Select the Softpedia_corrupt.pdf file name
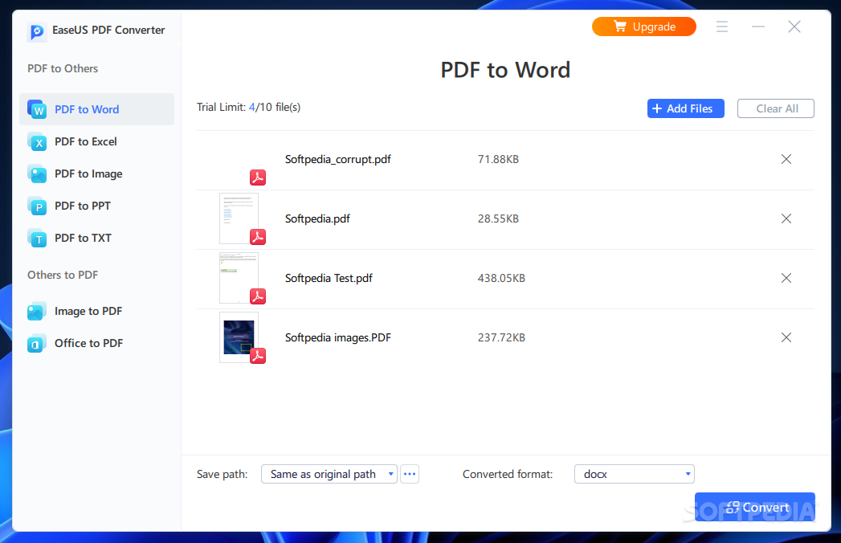 (x=338, y=159)
